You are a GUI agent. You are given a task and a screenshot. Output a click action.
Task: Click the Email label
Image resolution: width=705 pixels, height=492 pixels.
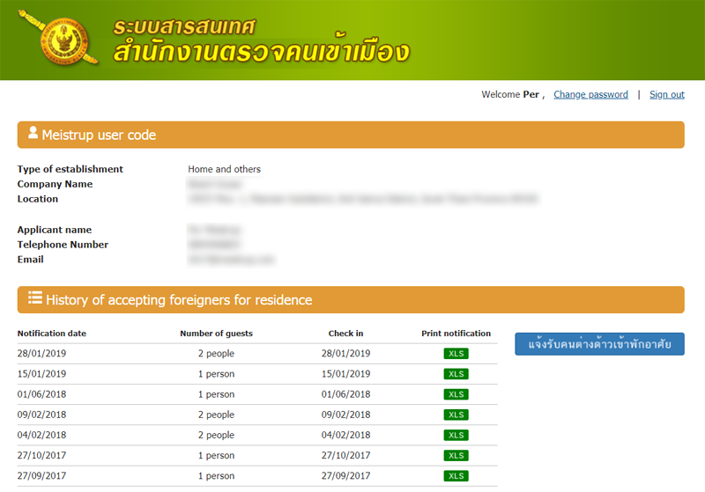(31, 259)
